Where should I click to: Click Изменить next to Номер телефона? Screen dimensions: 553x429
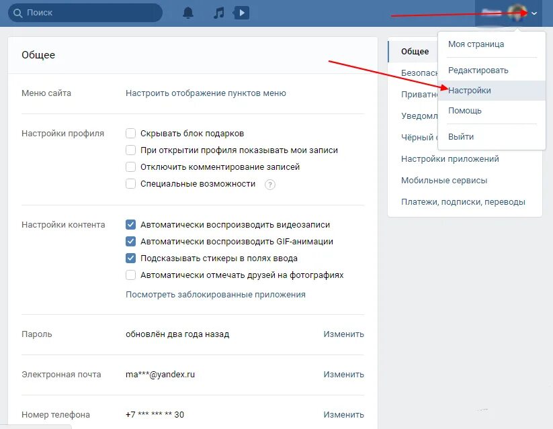coord(343,414)
